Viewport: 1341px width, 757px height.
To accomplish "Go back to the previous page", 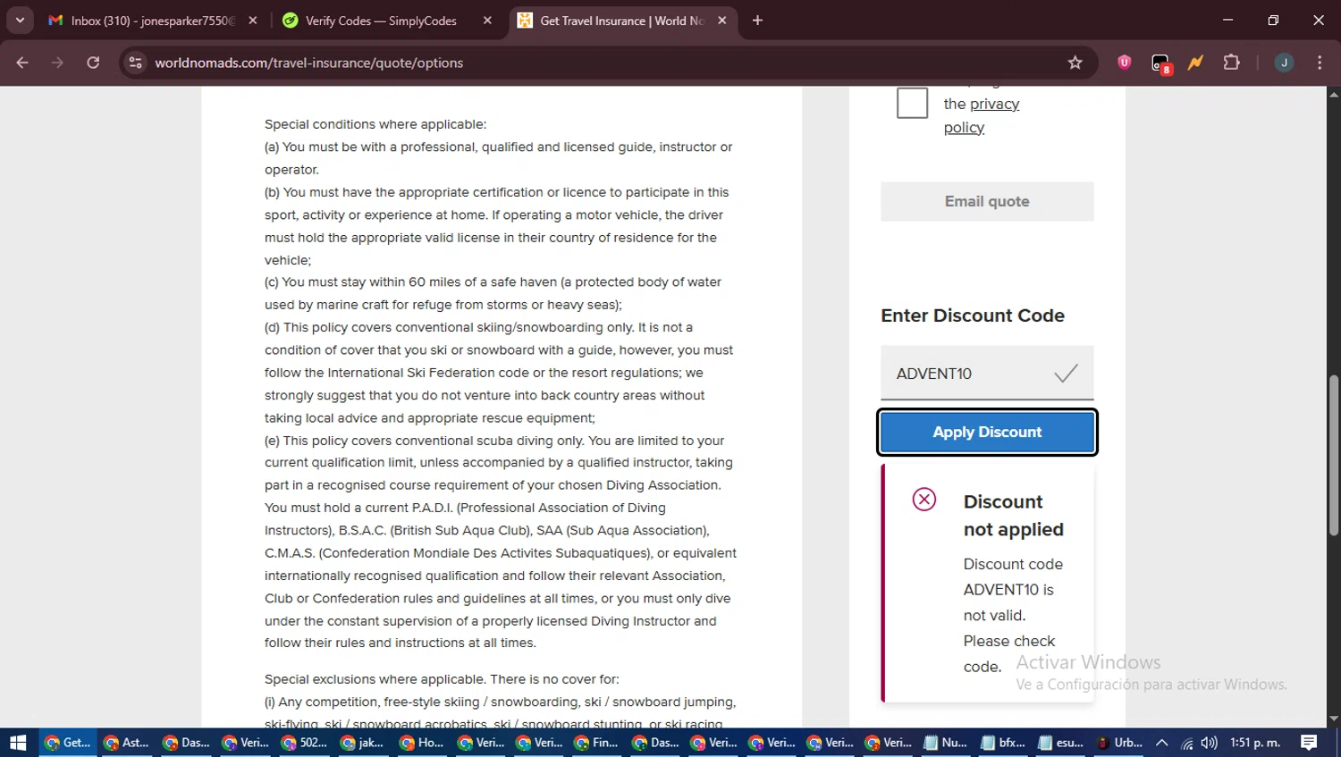I will (x=22, y=63).
